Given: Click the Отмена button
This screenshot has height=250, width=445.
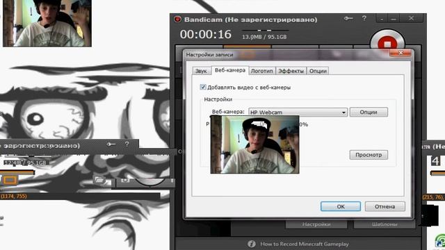Looking at the screenshot, I should pos(385,206).
